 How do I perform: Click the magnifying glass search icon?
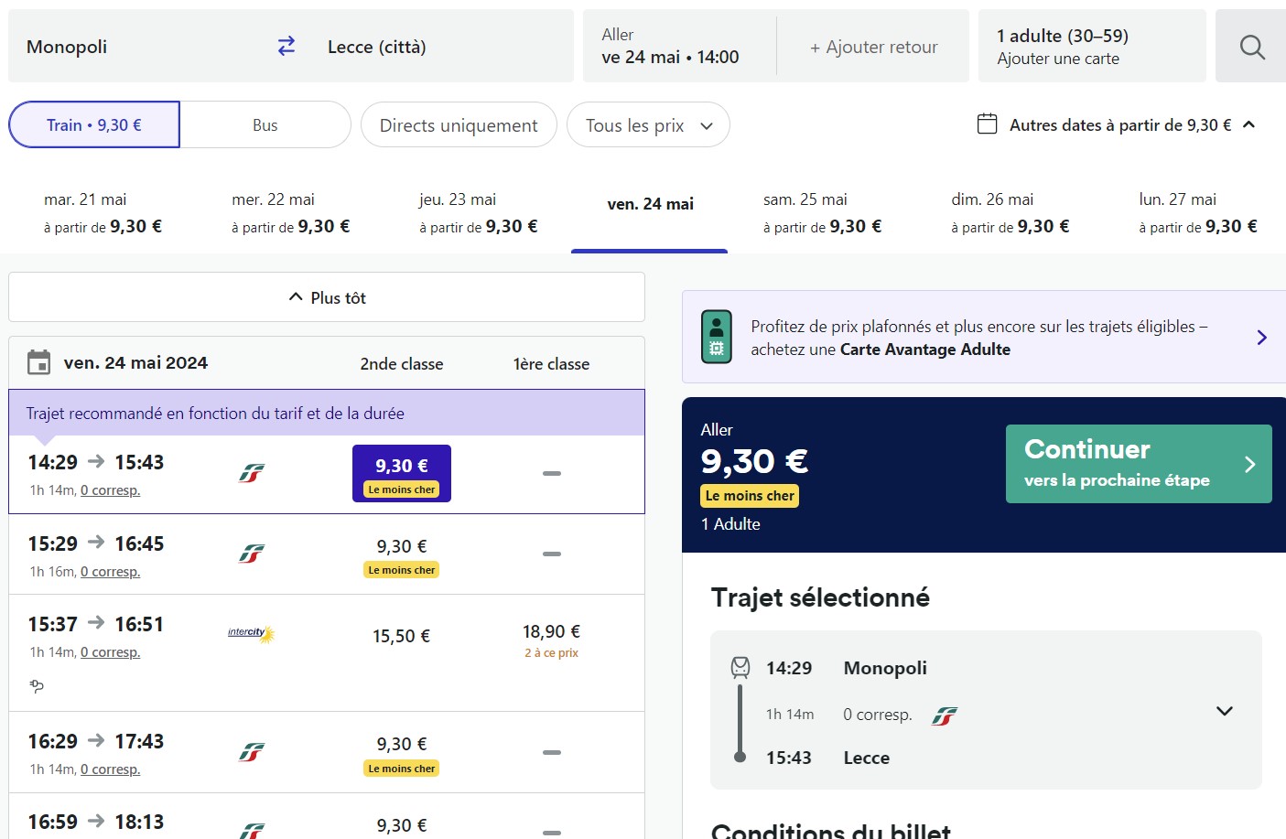click(x=1251, y=47)
